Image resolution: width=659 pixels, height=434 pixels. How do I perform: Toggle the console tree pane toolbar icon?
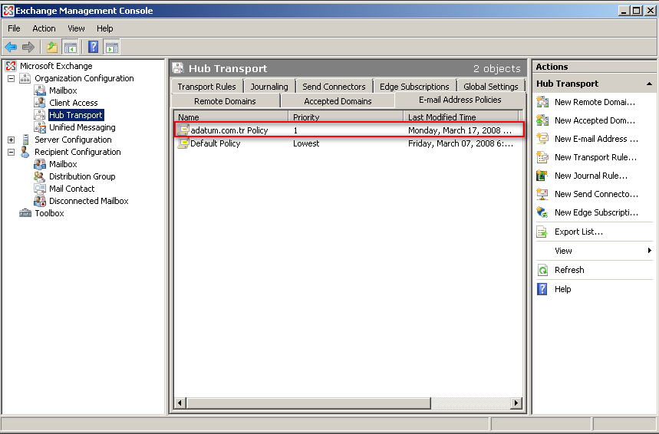[70, 47]
